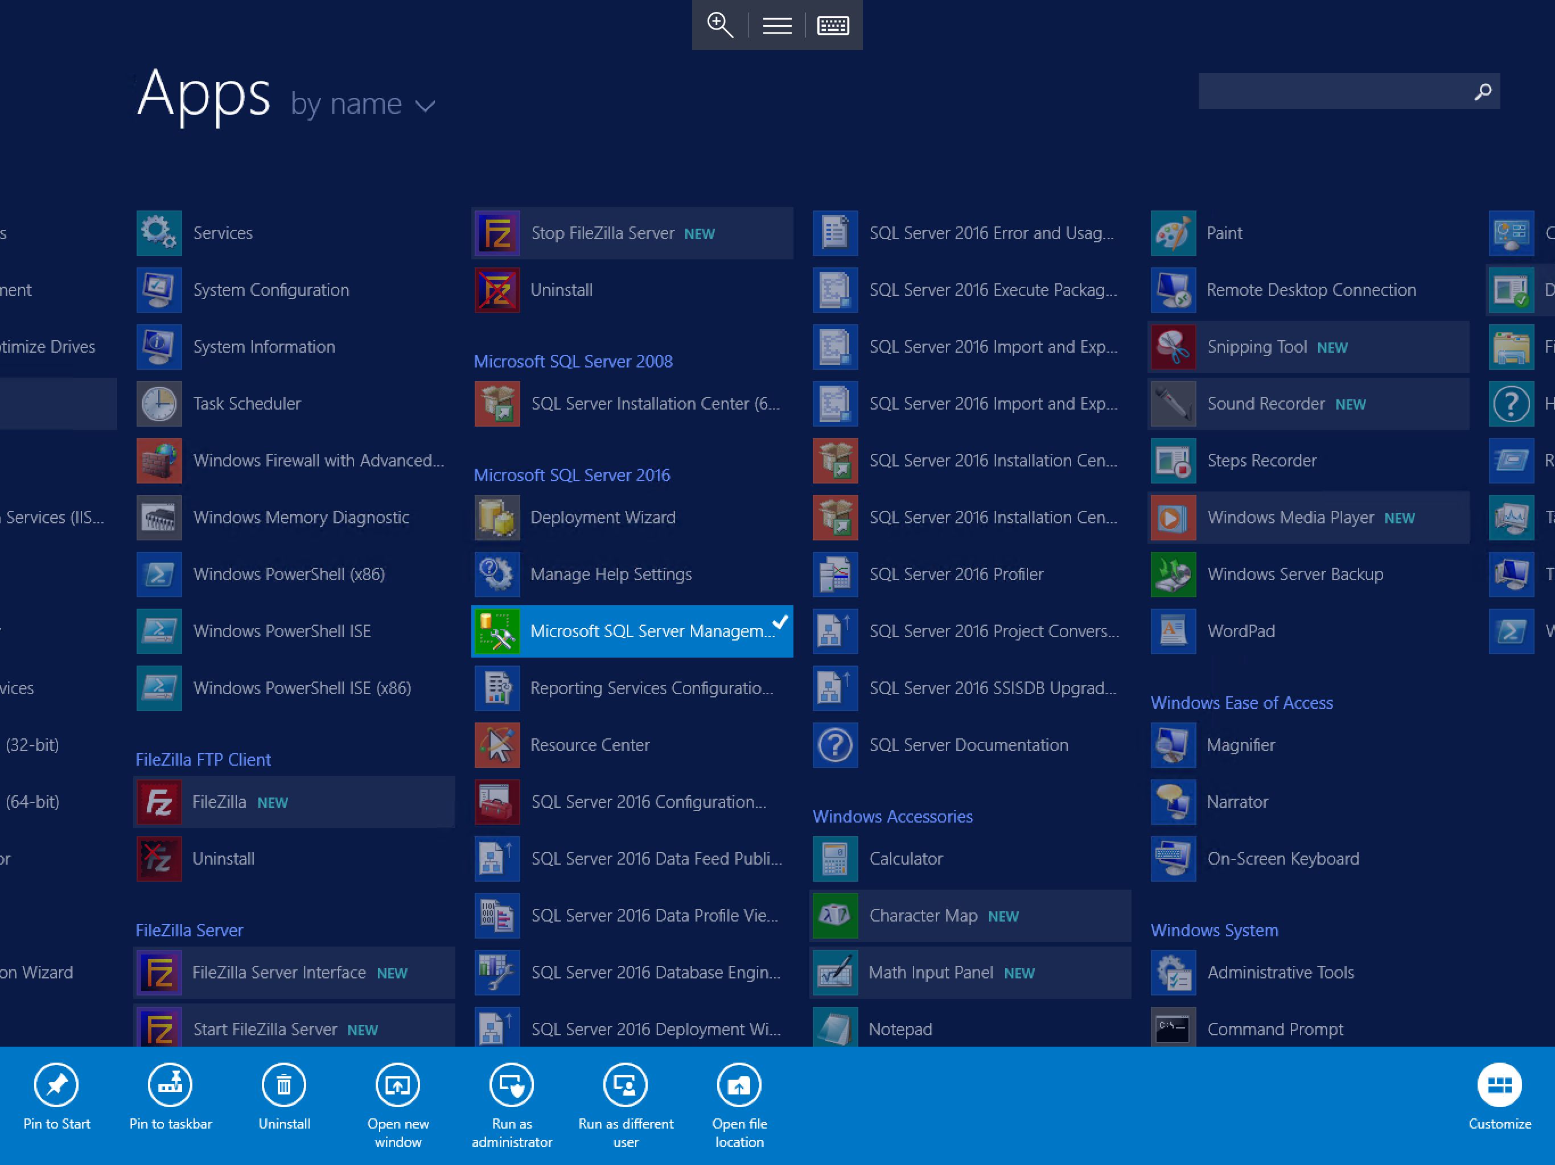Open Steps Recorder
1555x1165 pixels.
(1307, 460)
